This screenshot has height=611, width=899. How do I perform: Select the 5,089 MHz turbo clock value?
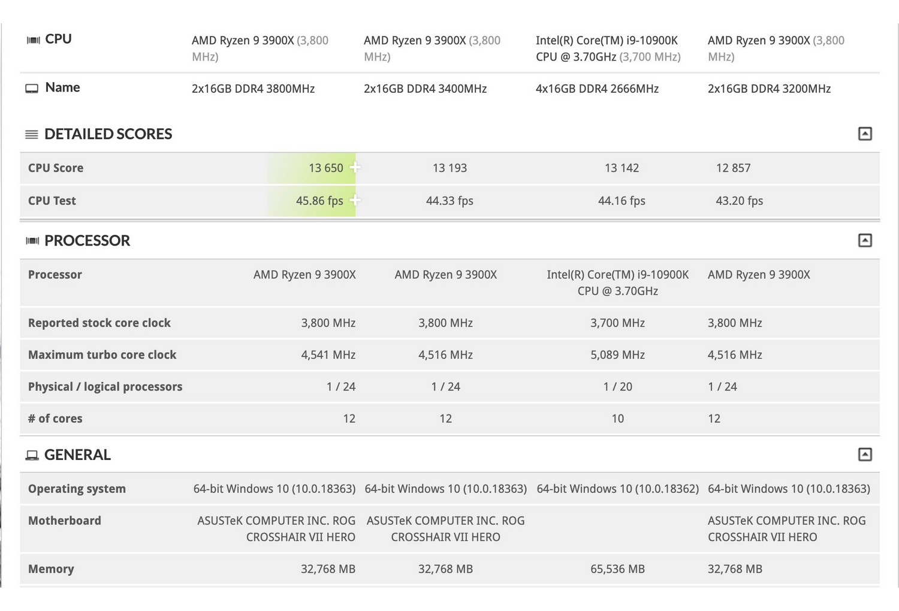click(x=617, y=355)
